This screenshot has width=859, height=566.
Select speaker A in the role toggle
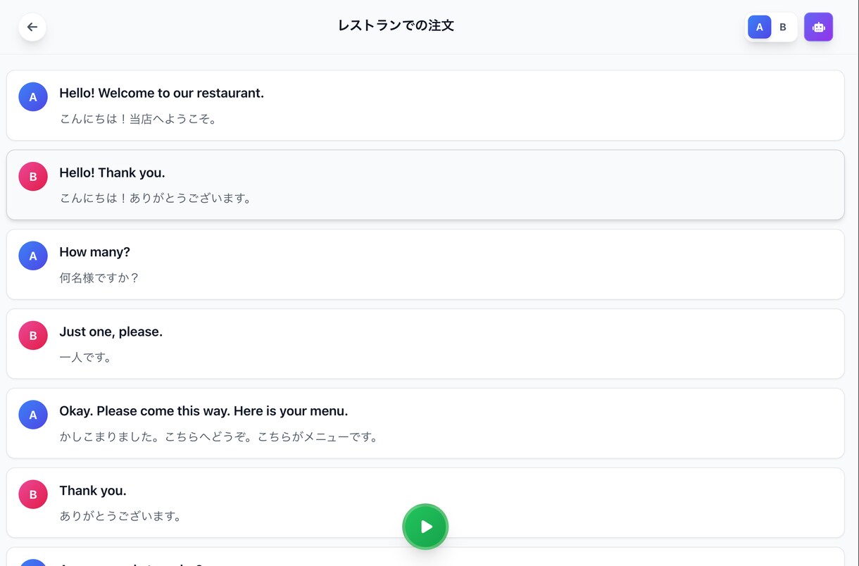pyautogui.click(x=759, y=27)
